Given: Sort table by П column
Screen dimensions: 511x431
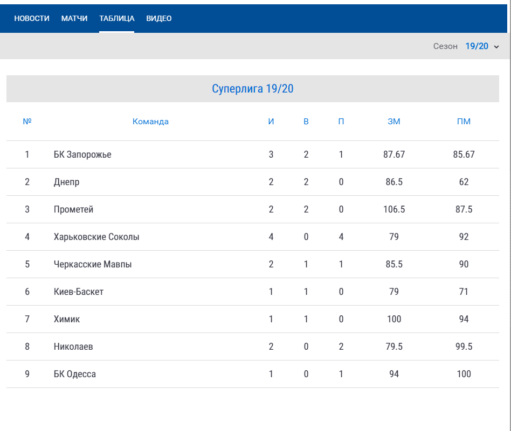Looking at the screenshot, I should pyautogui.click(x=341, y=122).
